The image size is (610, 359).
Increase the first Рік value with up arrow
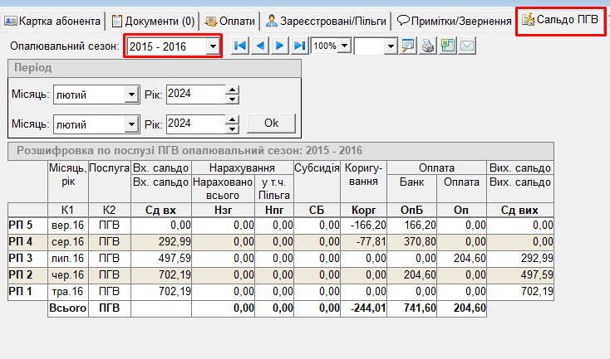[x=233, y=90]
